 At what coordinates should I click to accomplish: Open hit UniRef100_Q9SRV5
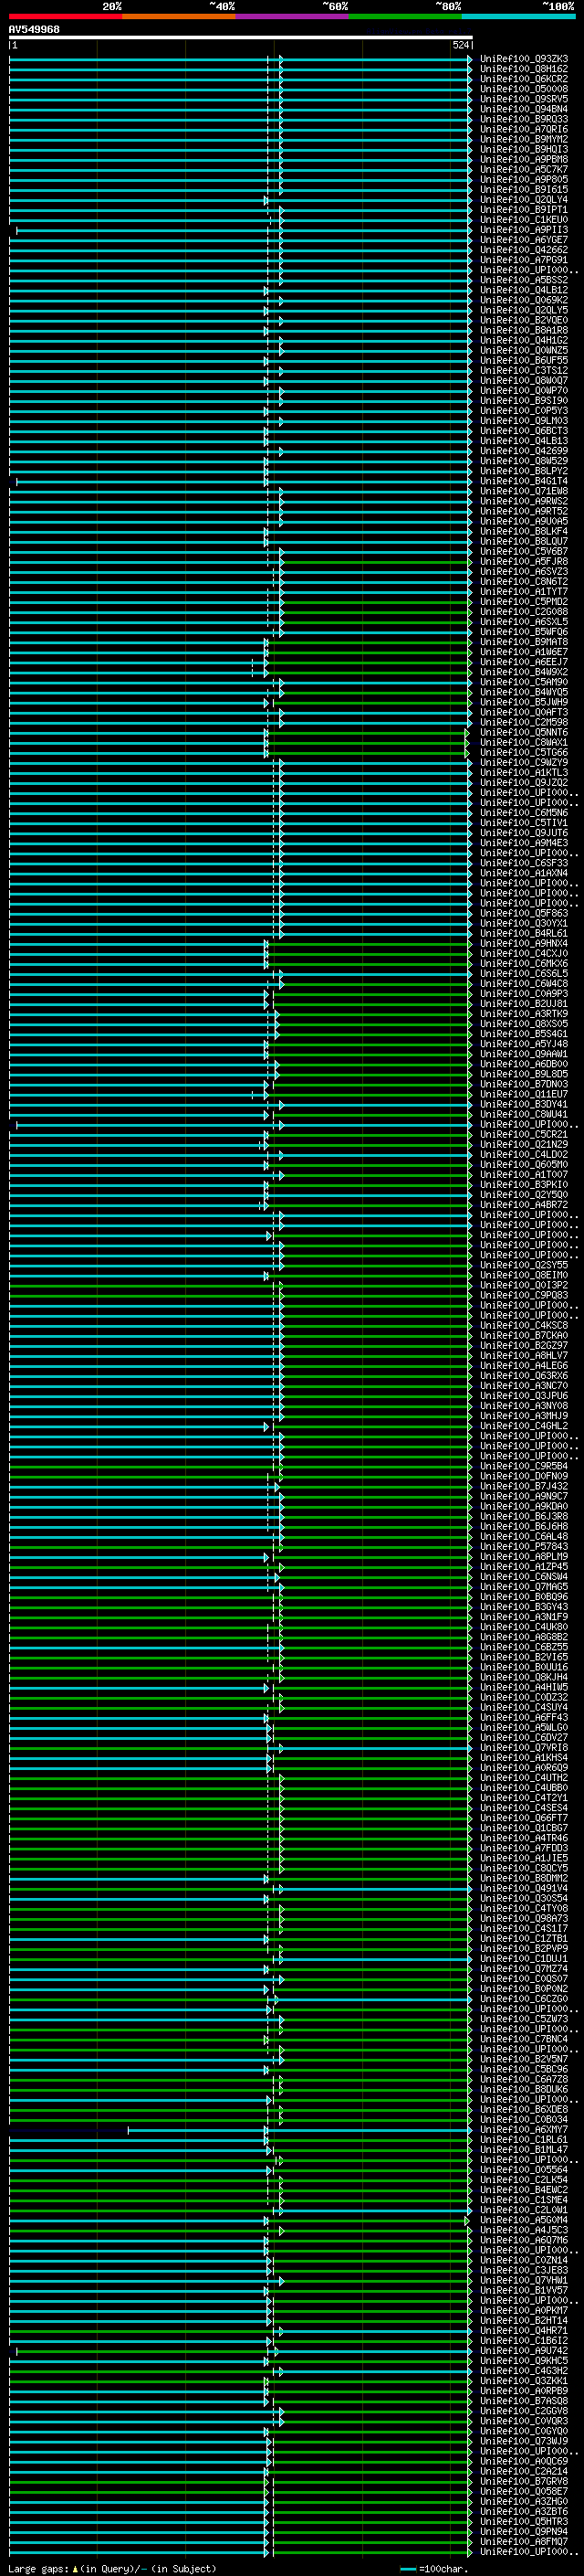click(524, 99)
